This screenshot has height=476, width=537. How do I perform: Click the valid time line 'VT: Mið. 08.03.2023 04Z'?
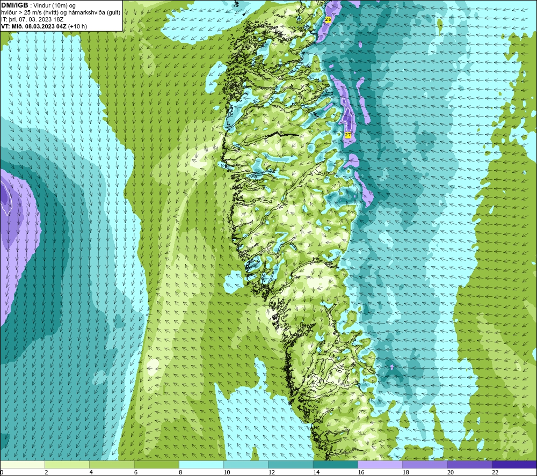tap(34, 26)
